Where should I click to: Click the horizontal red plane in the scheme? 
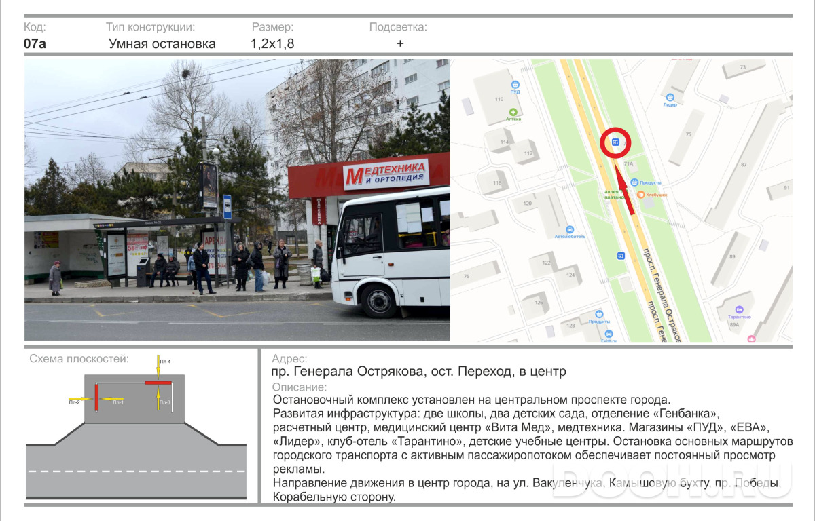coord(157,383)
